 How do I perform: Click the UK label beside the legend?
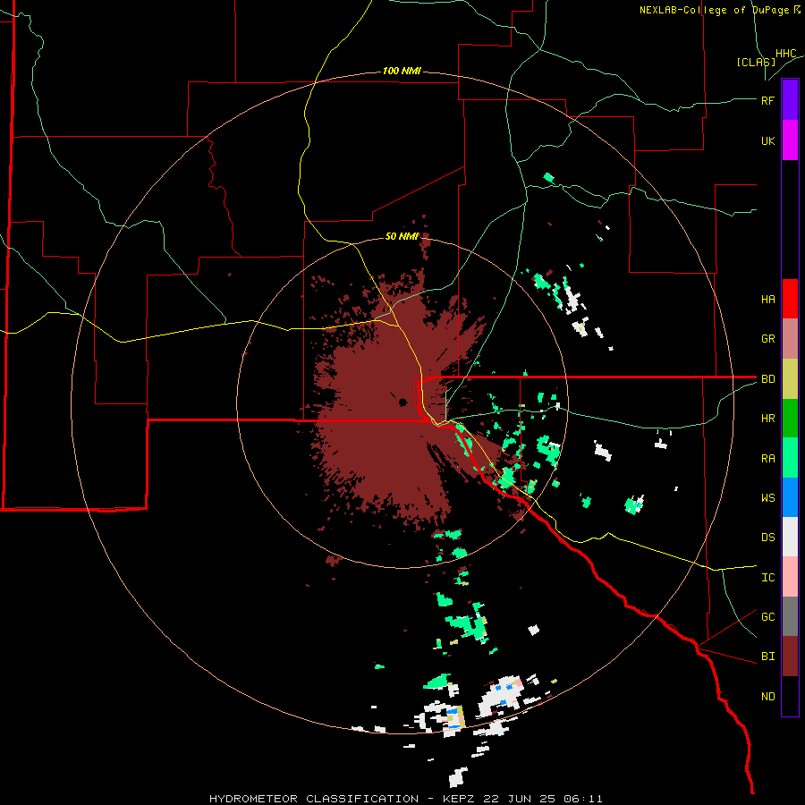[767, 140]
